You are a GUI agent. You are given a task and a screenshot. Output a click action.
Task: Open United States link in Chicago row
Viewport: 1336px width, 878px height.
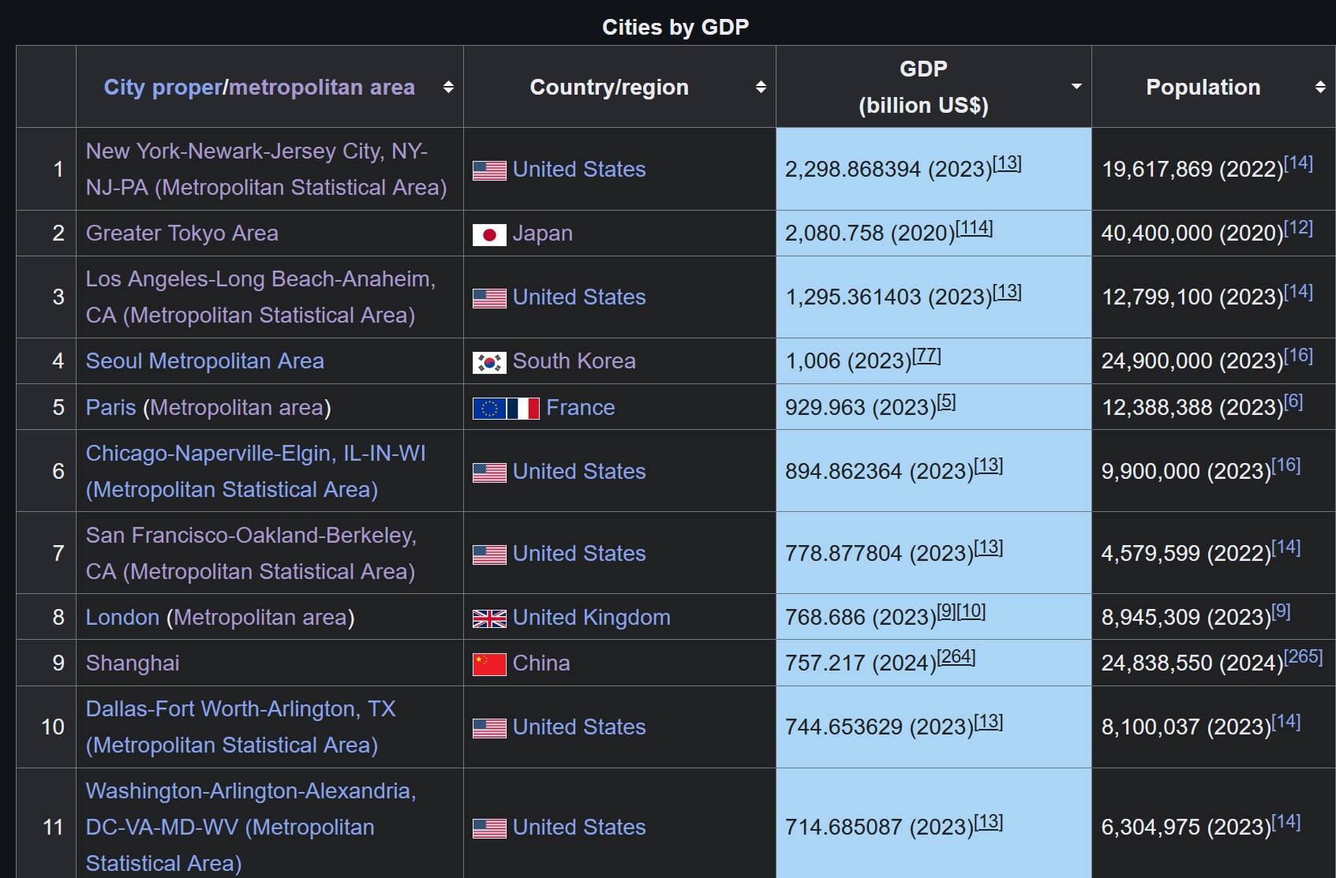[x=579, y=471]
